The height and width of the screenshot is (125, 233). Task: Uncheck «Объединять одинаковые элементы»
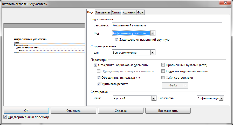point(95,65)
